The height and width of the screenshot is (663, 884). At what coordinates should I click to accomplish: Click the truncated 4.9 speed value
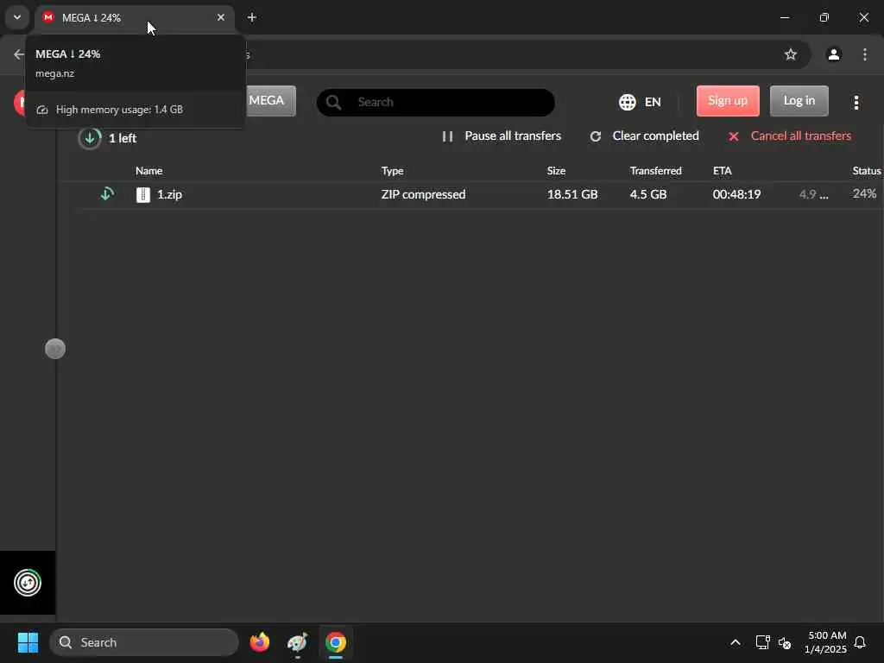point(813,194)
